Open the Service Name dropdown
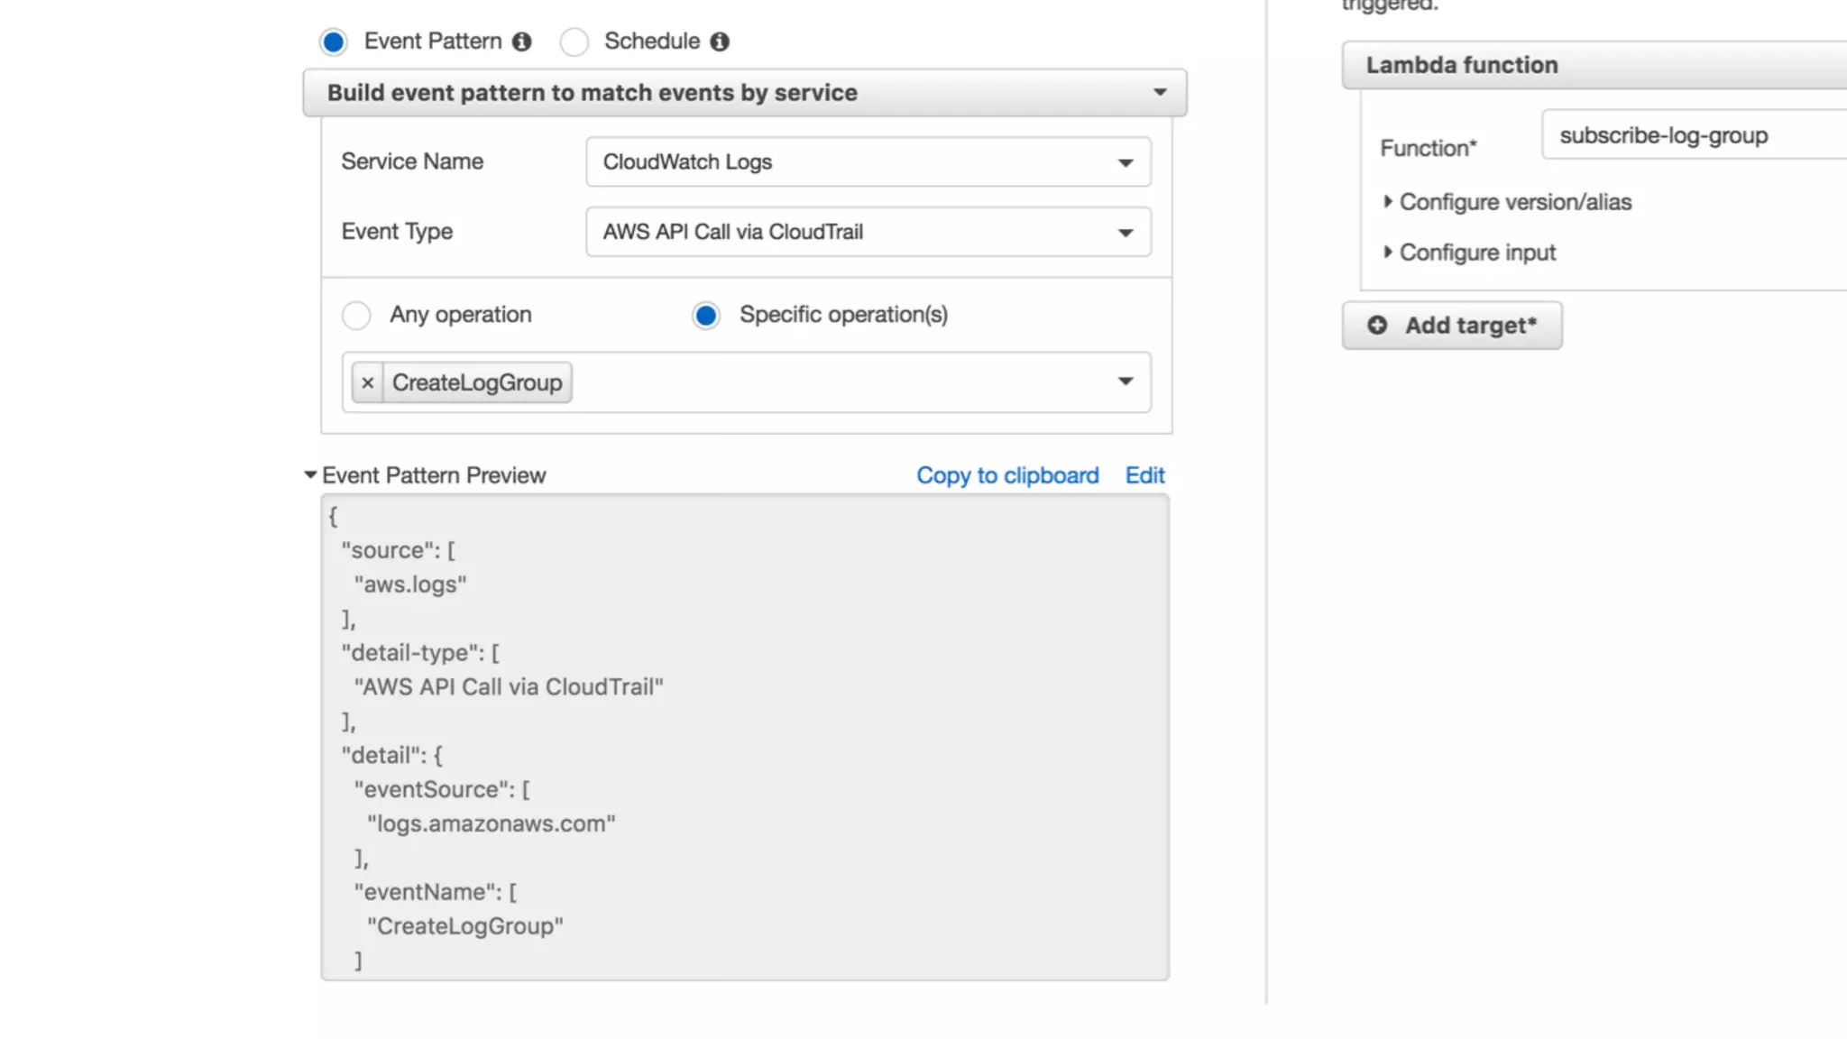The width and height of the screenshot is (1847, 1039). (x=868, y=162)
